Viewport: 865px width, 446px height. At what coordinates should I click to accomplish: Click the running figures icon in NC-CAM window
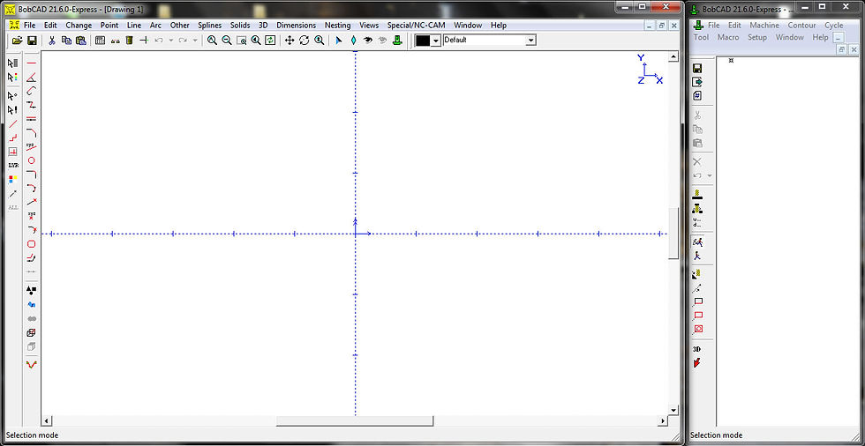pos(697,242)
